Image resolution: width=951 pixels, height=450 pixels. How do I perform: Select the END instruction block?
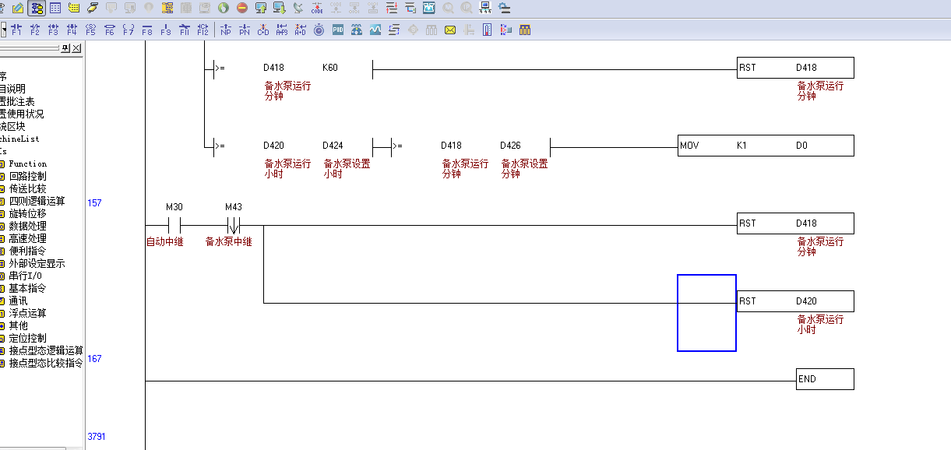[x=824, y=379]
